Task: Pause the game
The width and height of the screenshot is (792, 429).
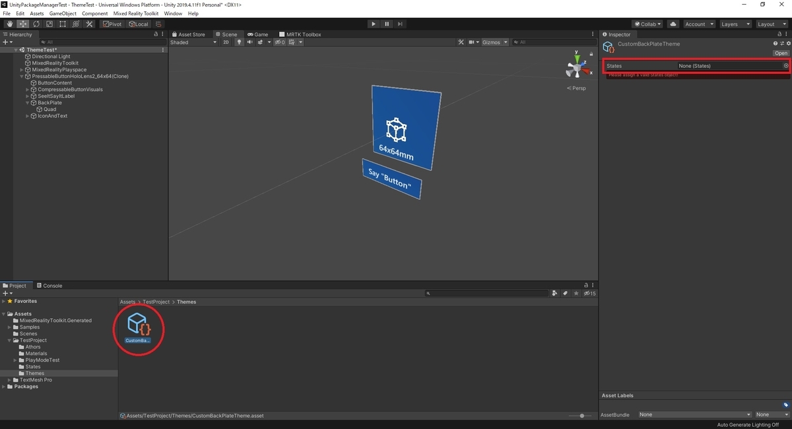Action: pos(387,24)
